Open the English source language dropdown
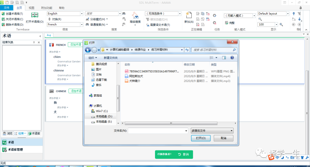 82,14
